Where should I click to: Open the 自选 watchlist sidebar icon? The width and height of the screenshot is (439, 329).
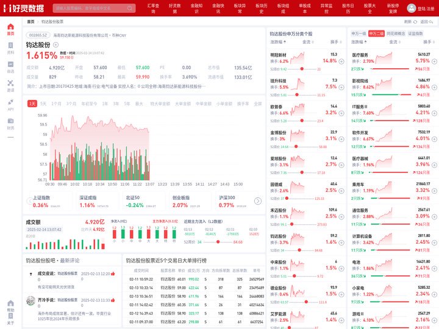coord(10,65)
